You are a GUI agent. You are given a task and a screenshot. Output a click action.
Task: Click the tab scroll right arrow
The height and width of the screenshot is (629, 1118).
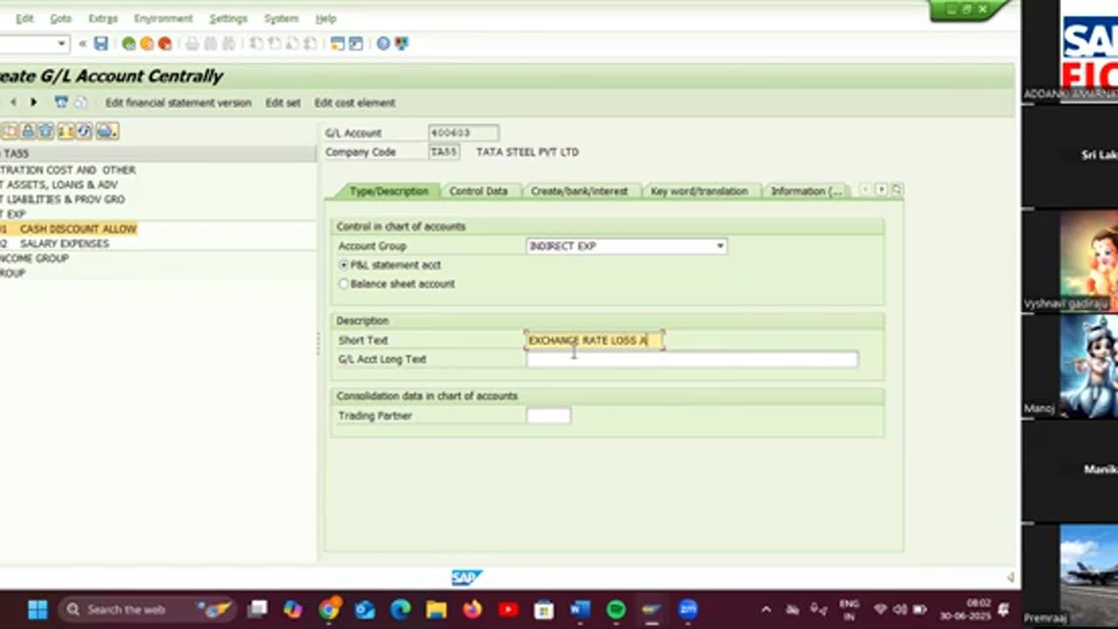point(881,190)
